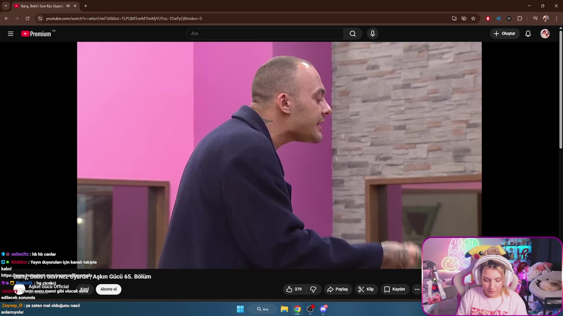
Task: Click the Abone ol subscribe button
Action: (109, 289)
